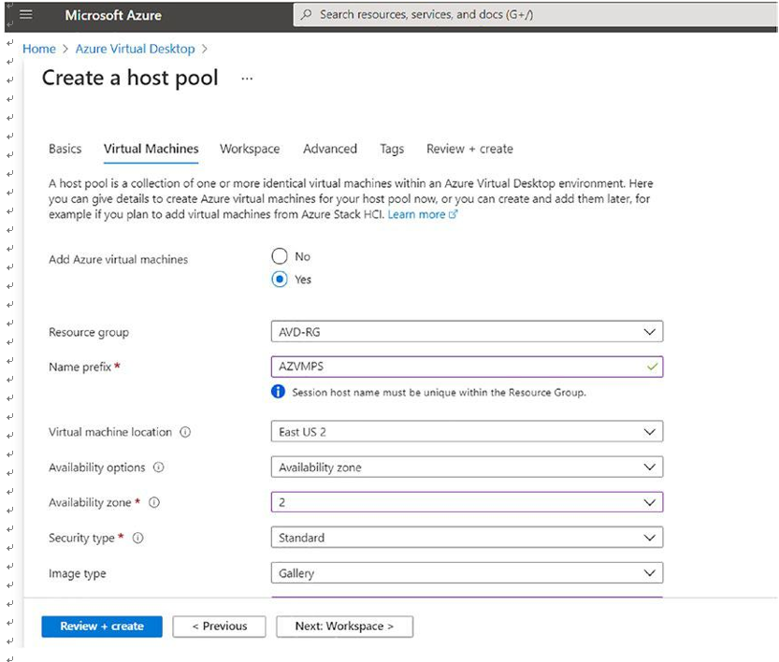Open the Virtual machine location dropdown
Screen dimensions: 779x662
[x=467, y=432]
